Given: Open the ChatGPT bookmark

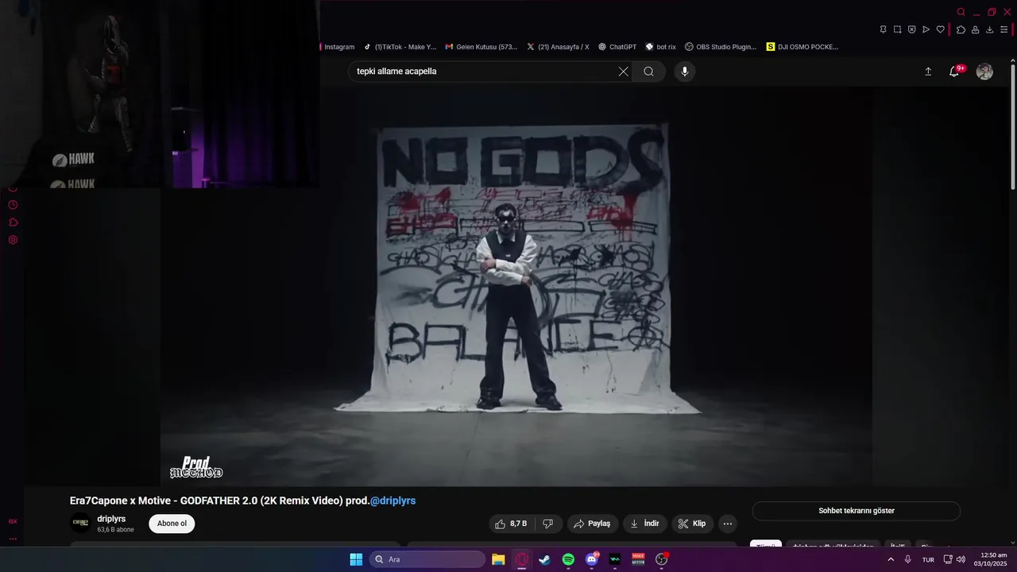Looking at the screenshot, I should click(x=617, y=47).
